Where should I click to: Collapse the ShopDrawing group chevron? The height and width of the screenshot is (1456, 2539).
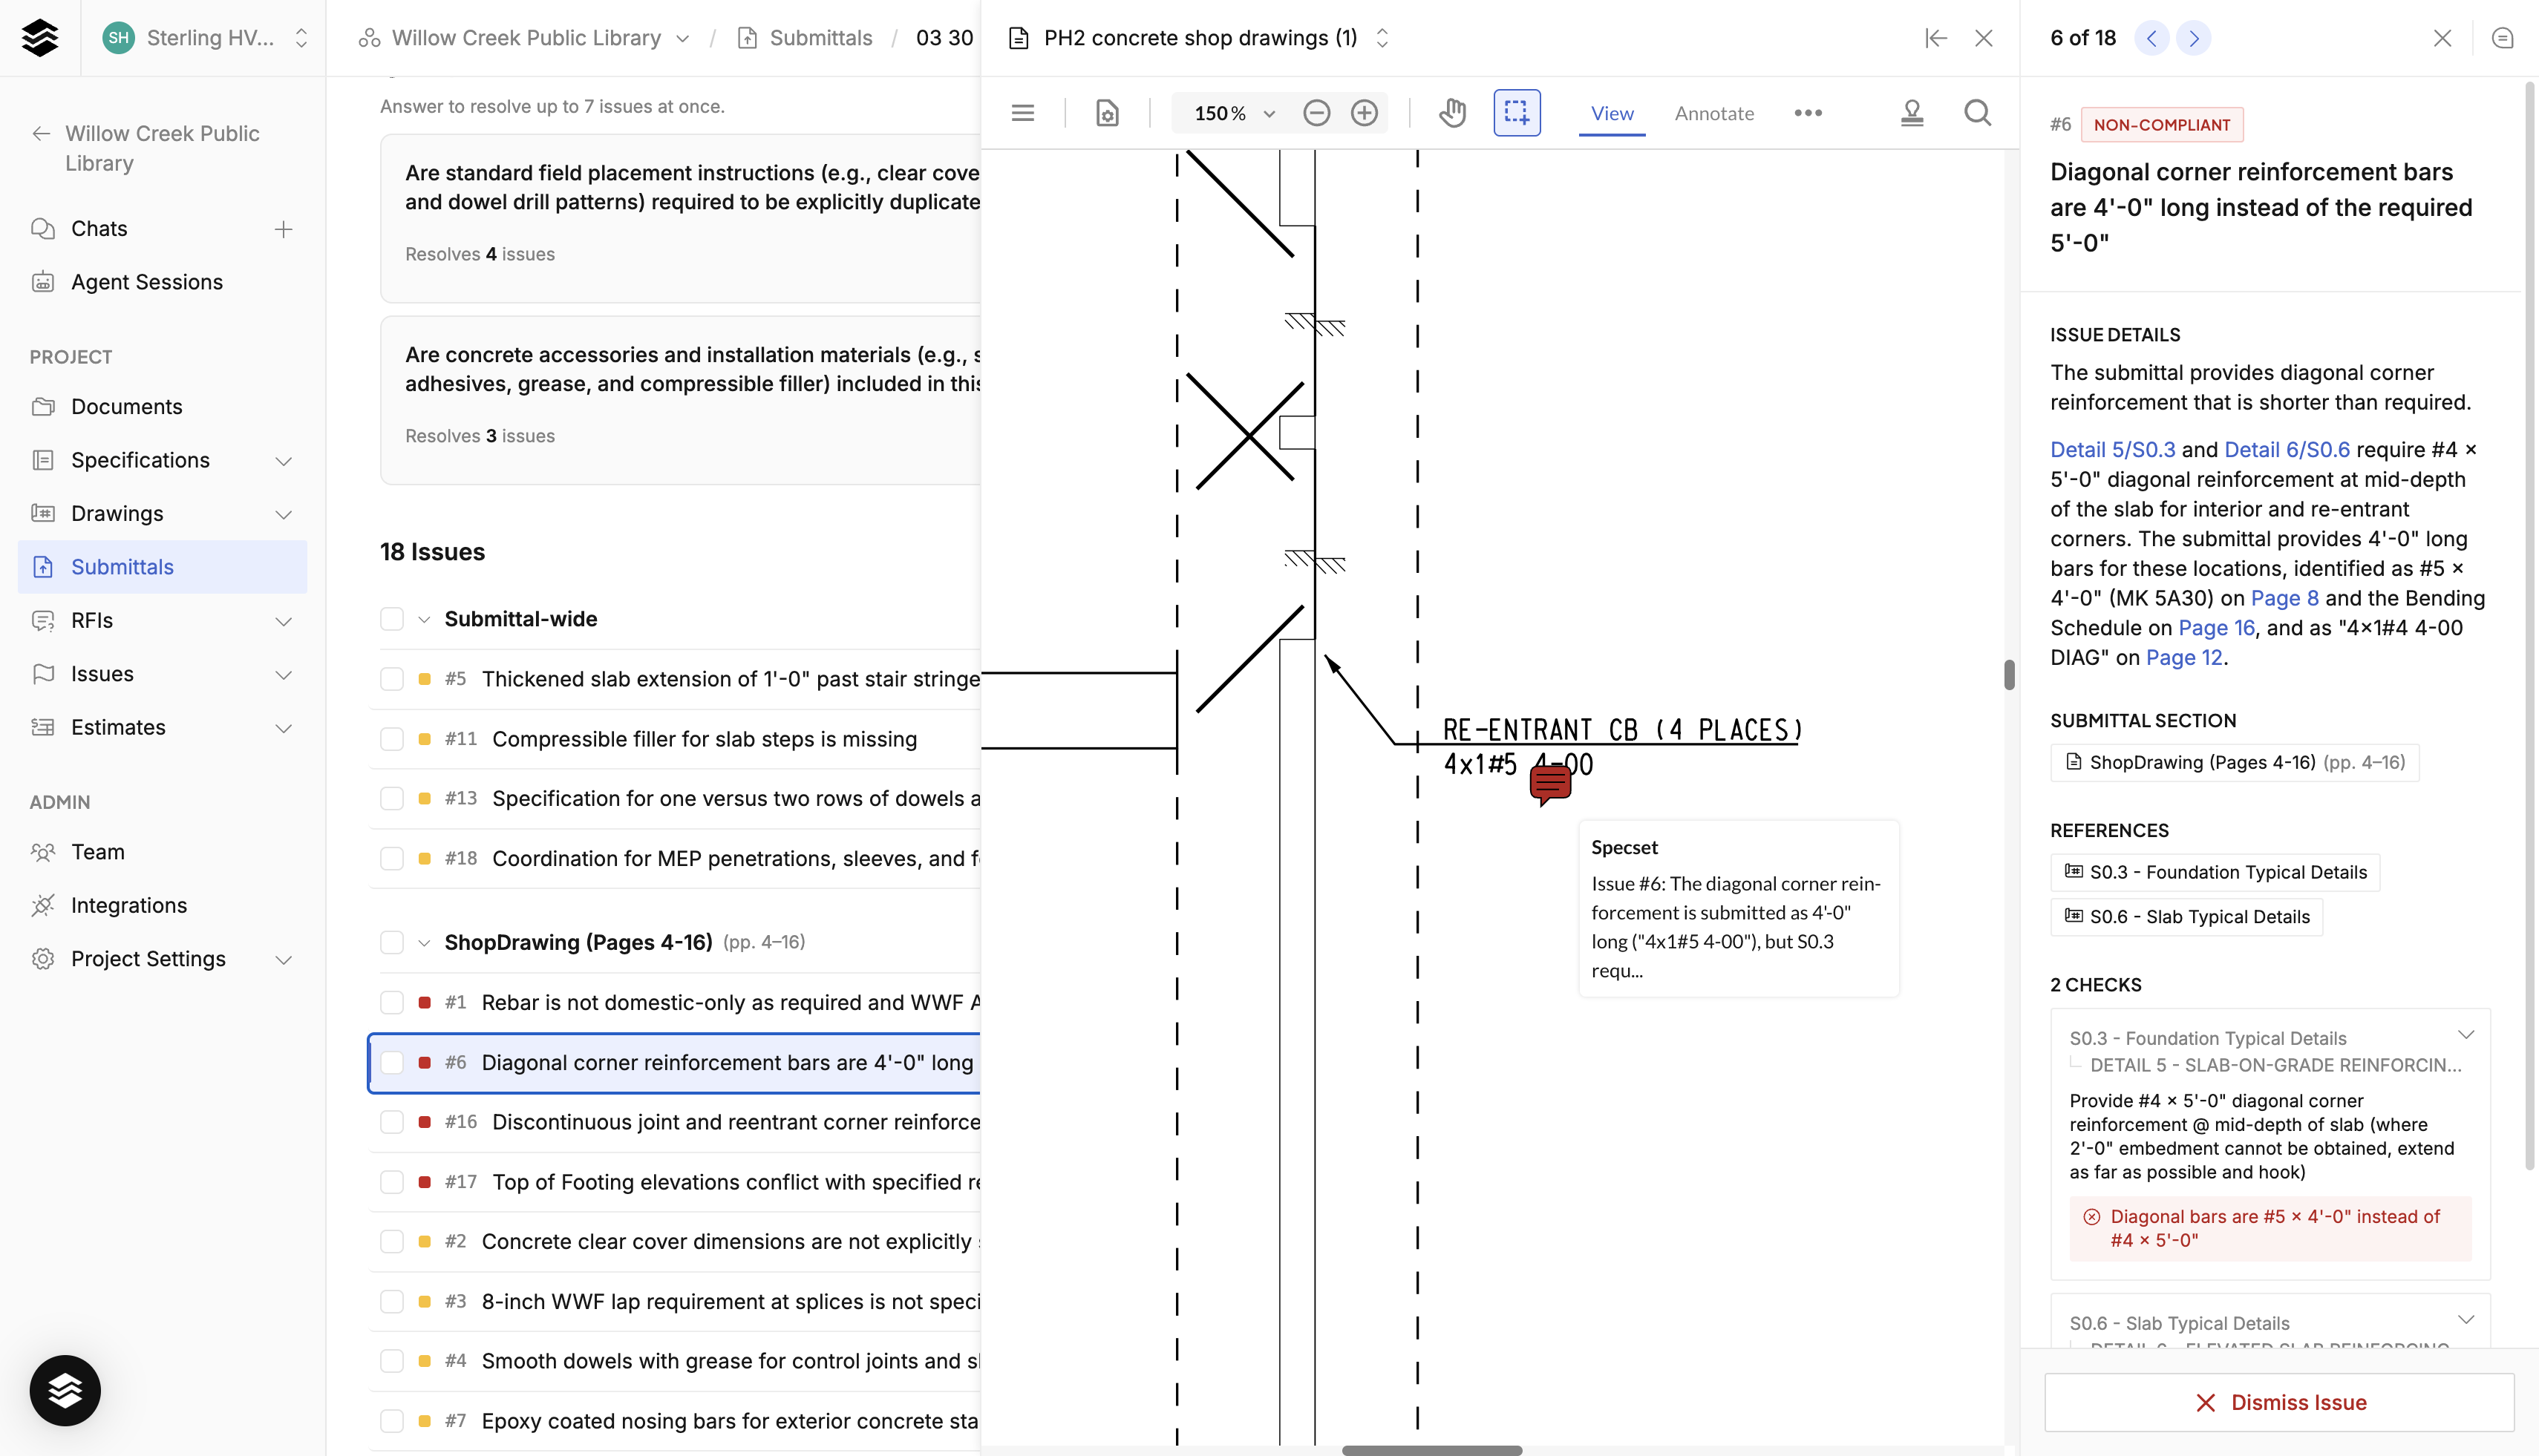pyautogui.click(x=424, y=943)
